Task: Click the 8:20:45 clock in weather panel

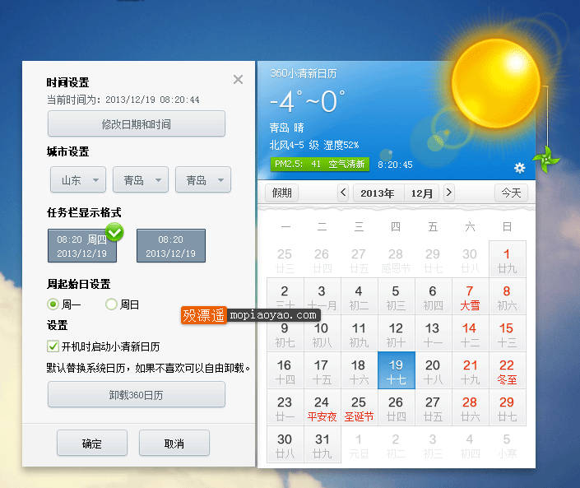Action: (x=395, y=165)
